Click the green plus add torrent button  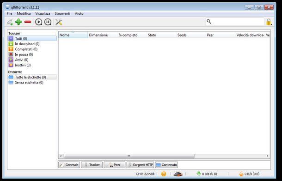(18, 22)
